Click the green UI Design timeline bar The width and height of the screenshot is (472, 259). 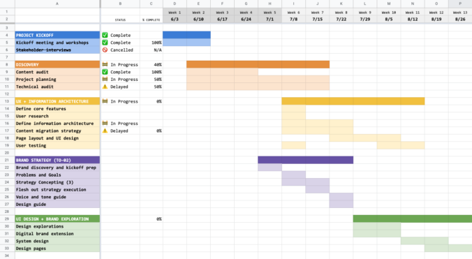pos(413,219)
